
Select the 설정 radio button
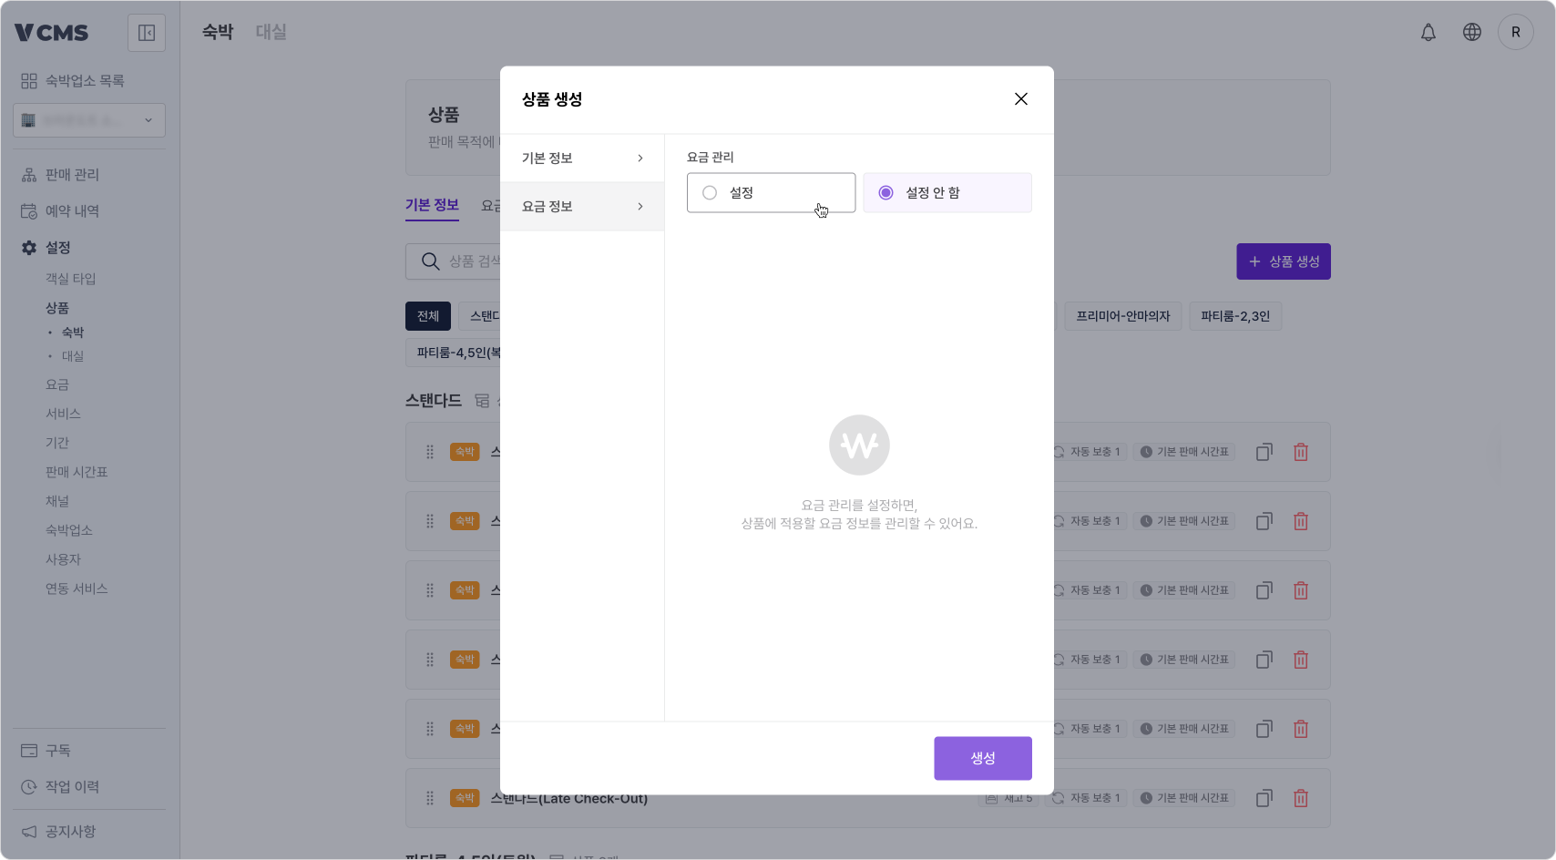(x=709, y=192)
